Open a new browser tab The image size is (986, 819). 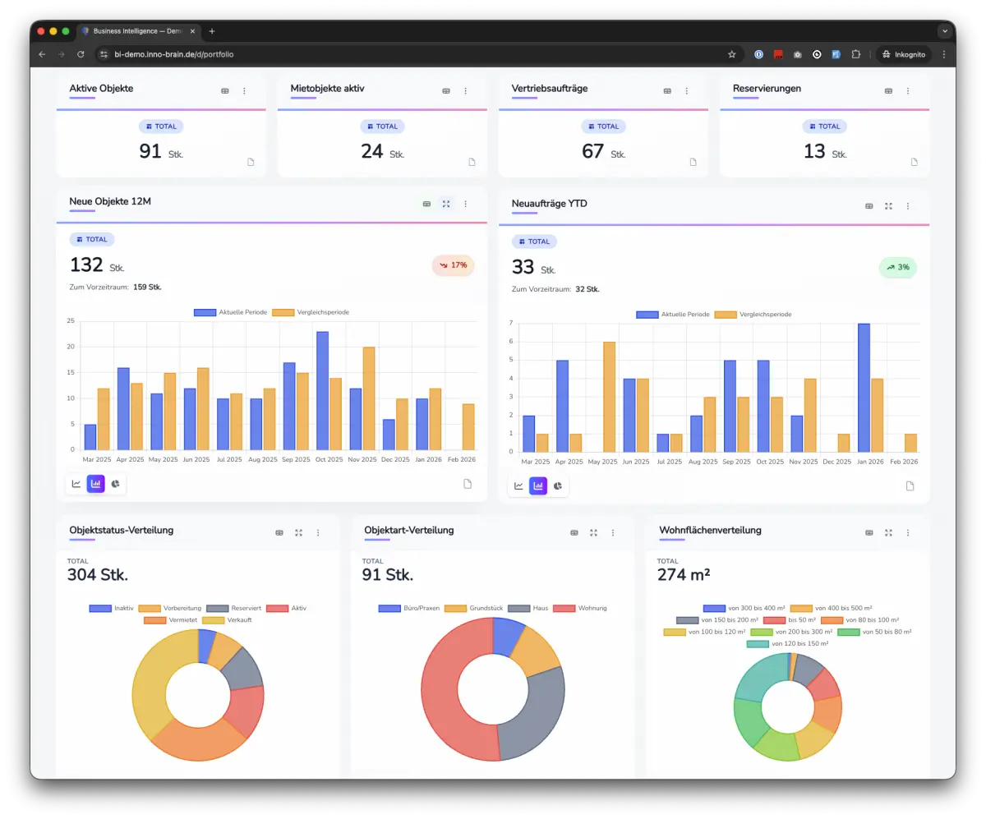[212, 31]
